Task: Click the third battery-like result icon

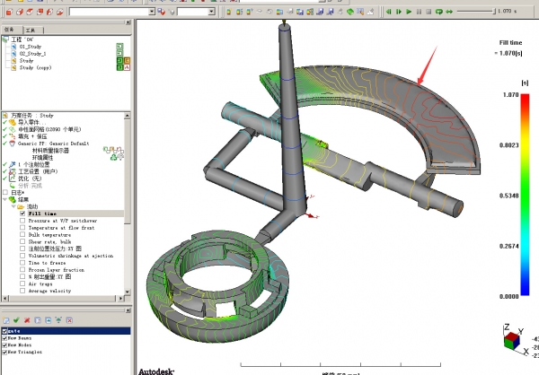Action: pyautogui.click(x=250, y=12)
